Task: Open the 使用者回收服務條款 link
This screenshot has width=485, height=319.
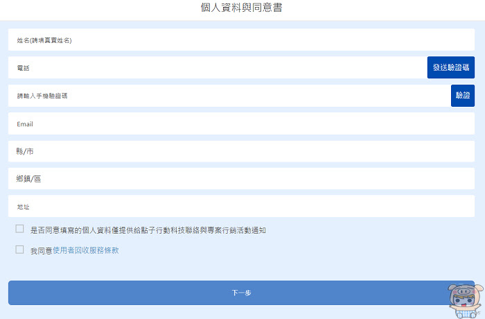Action: (86, 250)
